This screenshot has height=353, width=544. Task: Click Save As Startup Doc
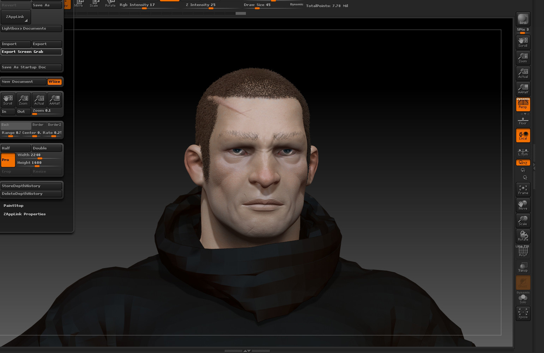coord(31,67)
